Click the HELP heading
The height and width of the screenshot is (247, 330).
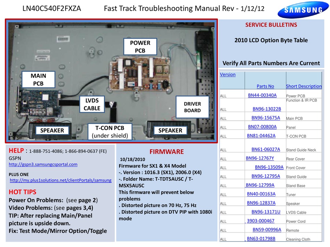coord(16,151)
